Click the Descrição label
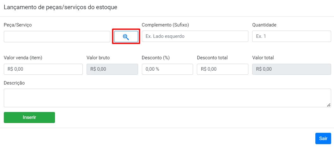 [14, 83]
